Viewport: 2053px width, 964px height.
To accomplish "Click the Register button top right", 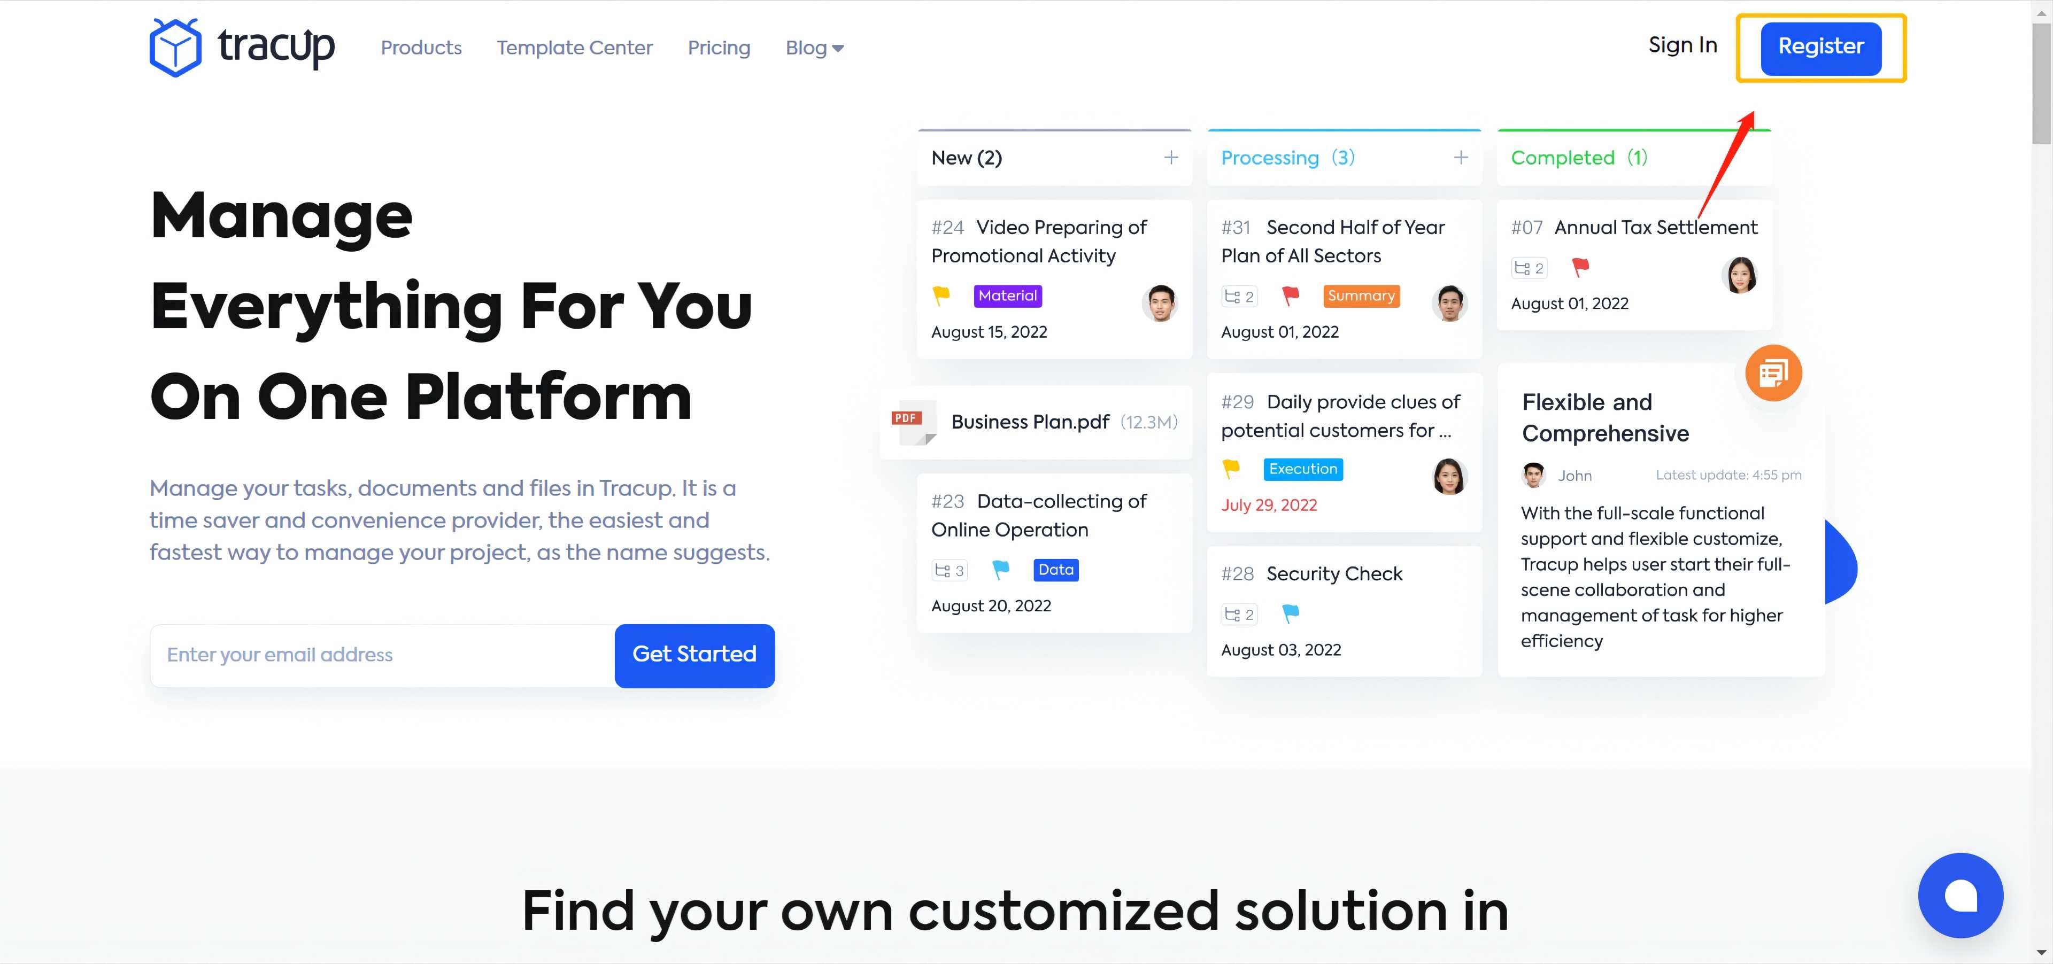I will 1822,47.
